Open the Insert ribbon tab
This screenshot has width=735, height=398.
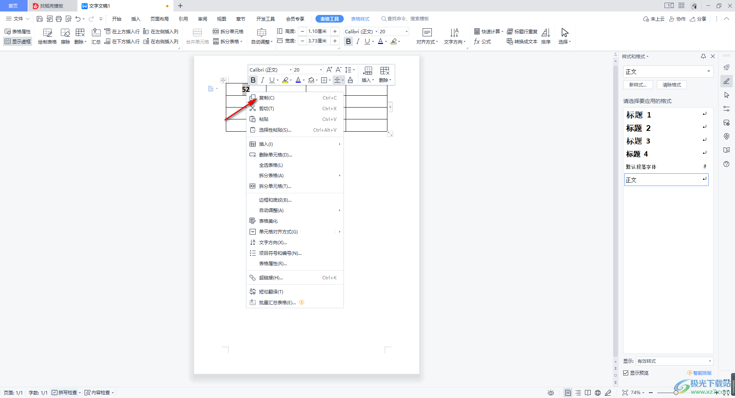136,19
